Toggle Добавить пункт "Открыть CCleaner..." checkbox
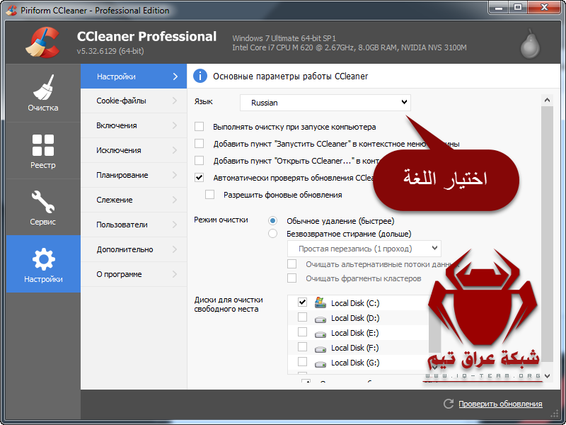 (199, 161)
